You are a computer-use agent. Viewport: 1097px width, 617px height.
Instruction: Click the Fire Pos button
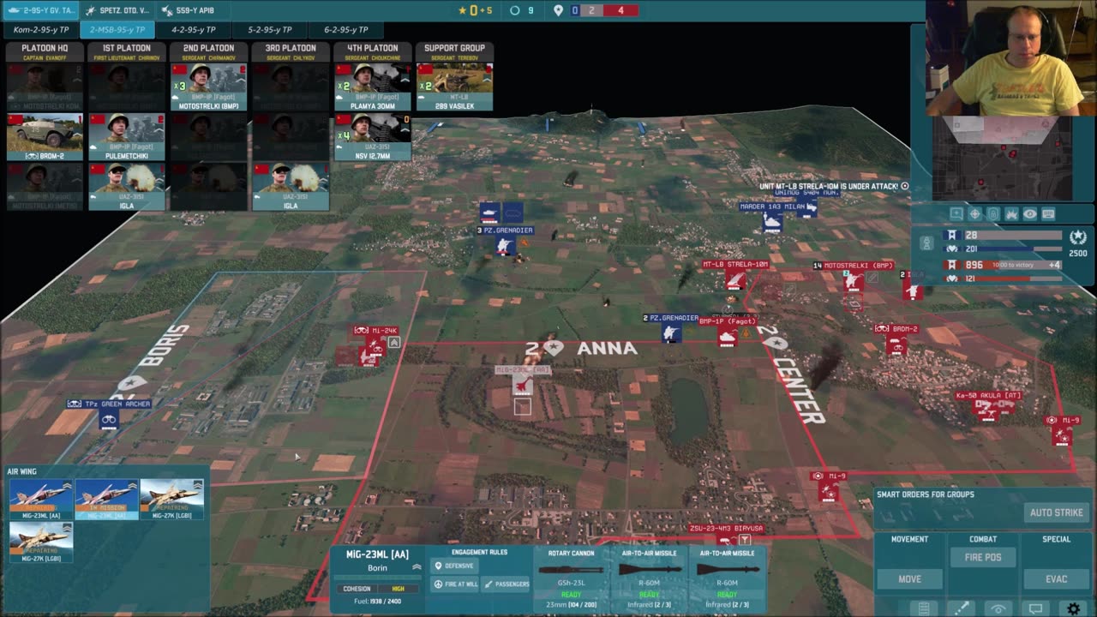(982, 557)
